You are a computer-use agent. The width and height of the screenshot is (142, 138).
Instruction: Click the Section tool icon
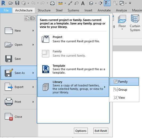[100, 3]
